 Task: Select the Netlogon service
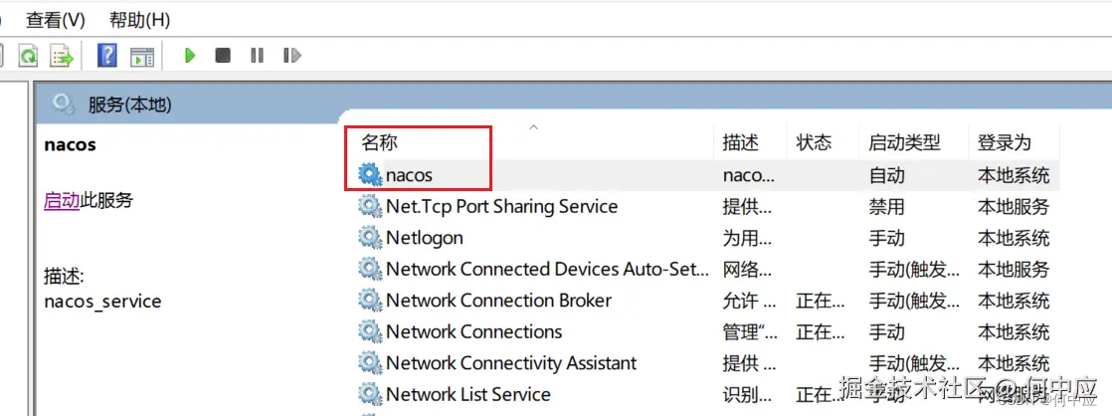pos(424,238)
